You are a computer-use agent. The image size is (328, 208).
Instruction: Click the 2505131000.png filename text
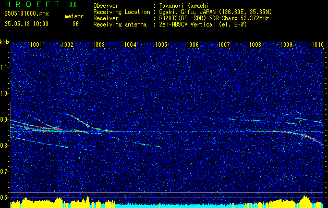pos(27,14)
